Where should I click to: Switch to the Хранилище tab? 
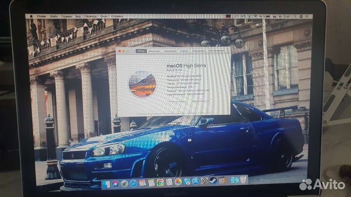pos(170,51)
